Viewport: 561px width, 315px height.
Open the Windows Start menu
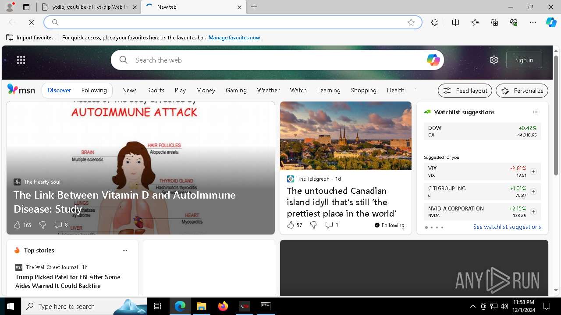tap(11, 306)
